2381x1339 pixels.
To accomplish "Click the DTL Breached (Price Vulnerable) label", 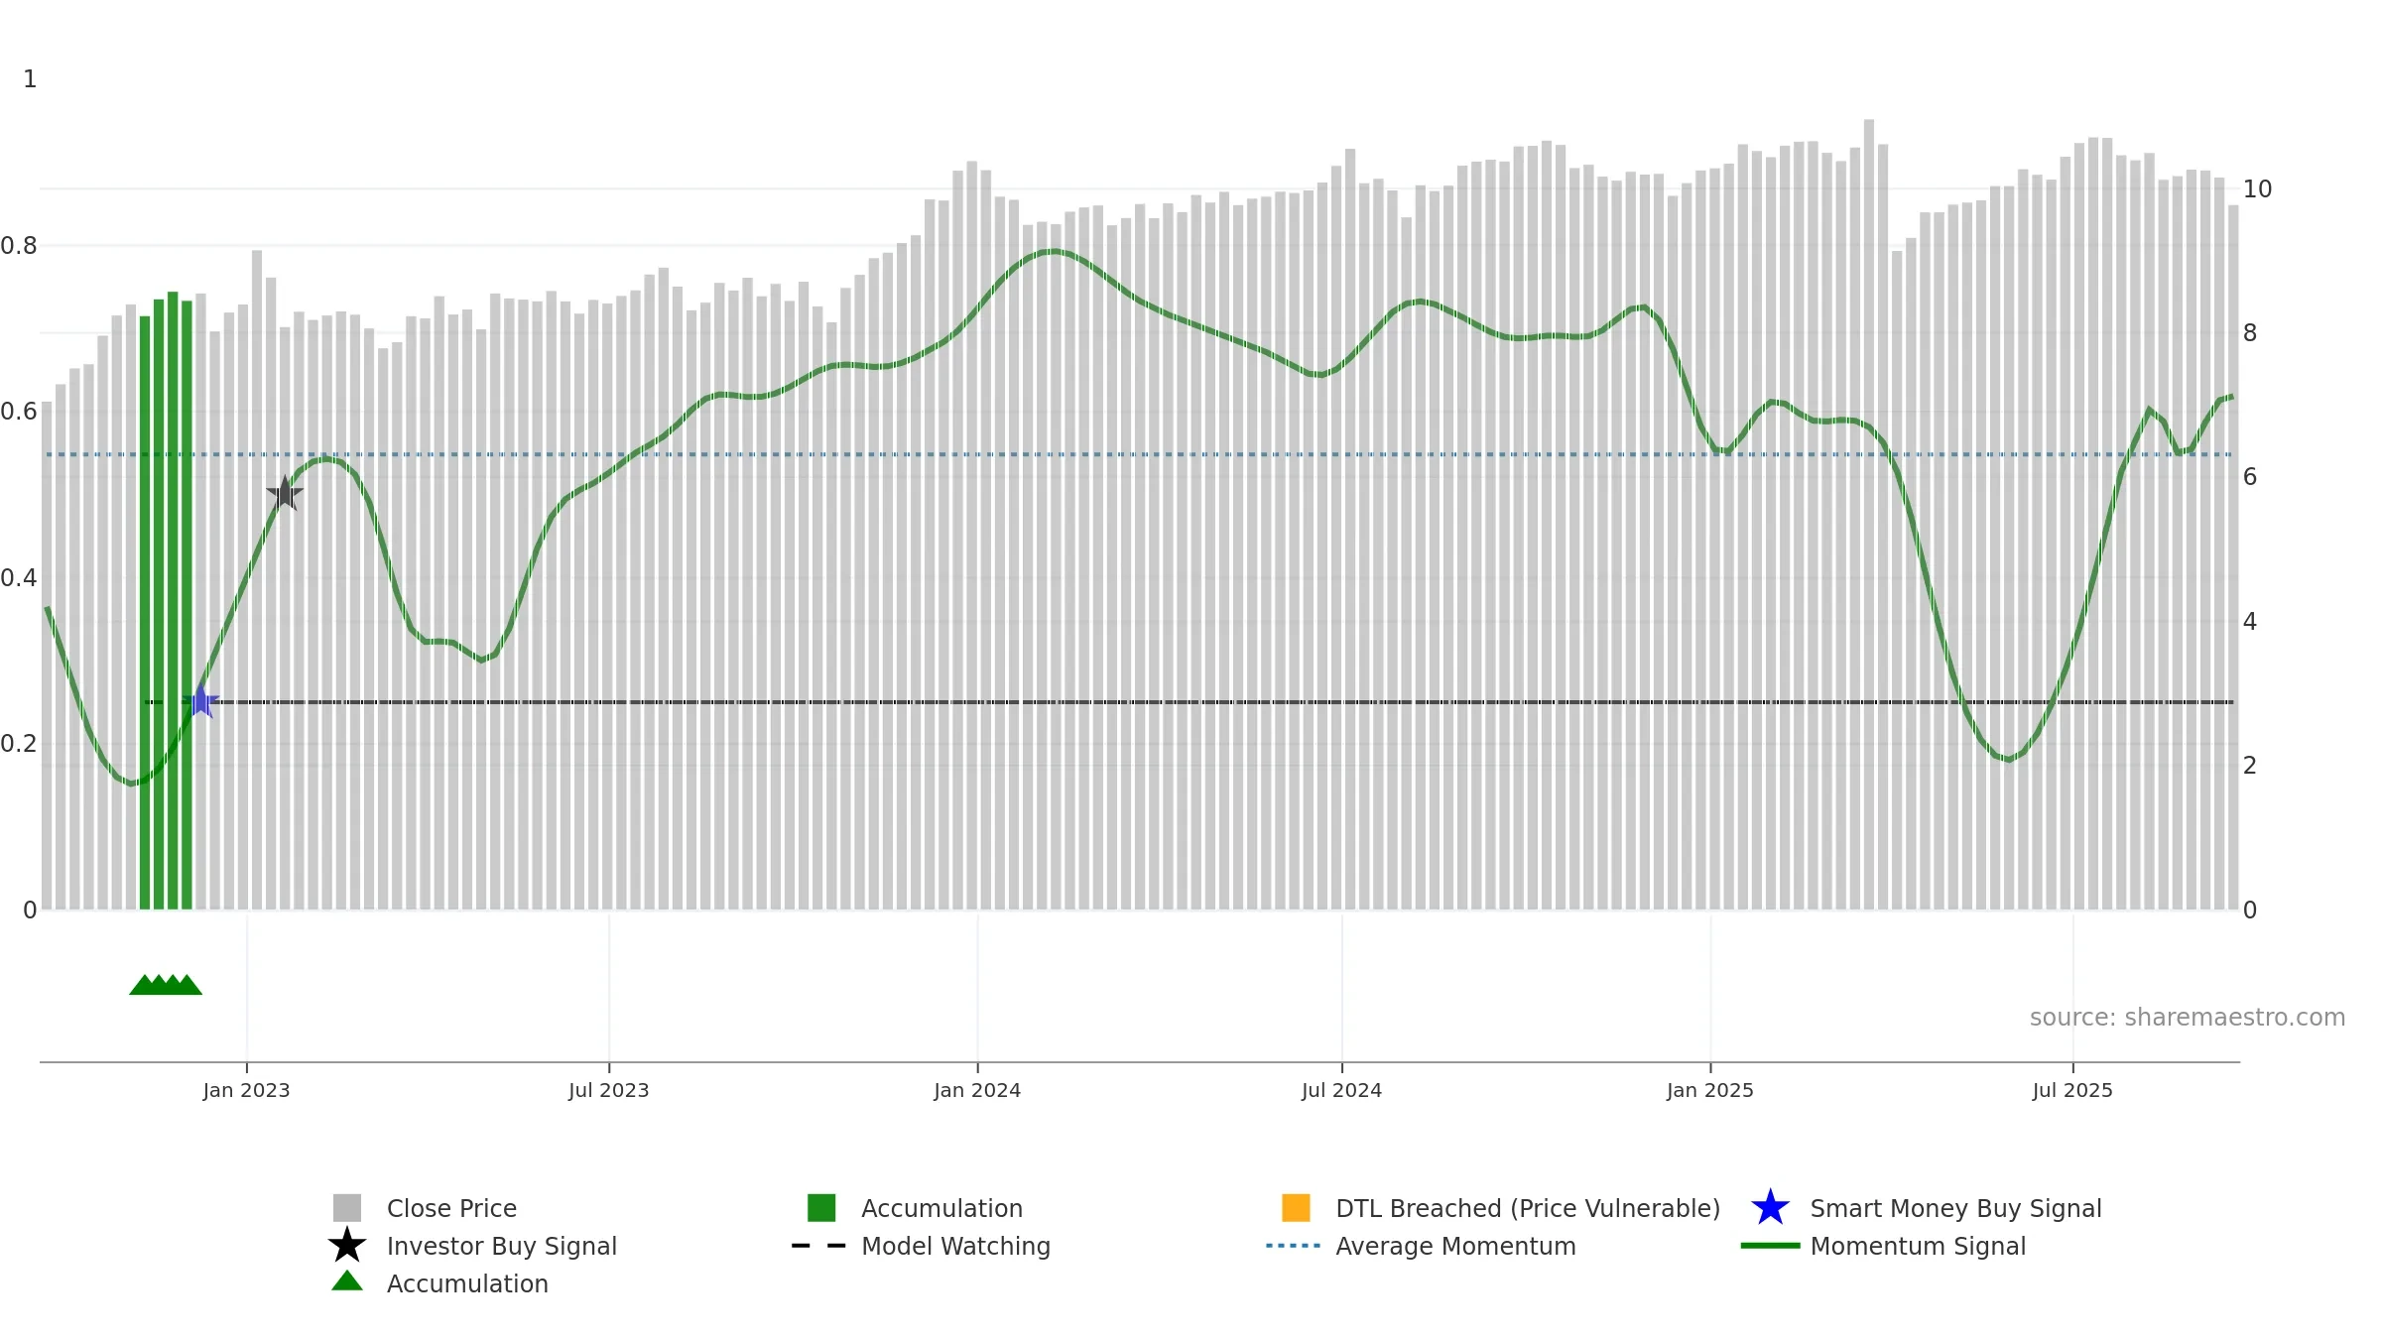I will pyautogui.click(x=1528, y=1208).
